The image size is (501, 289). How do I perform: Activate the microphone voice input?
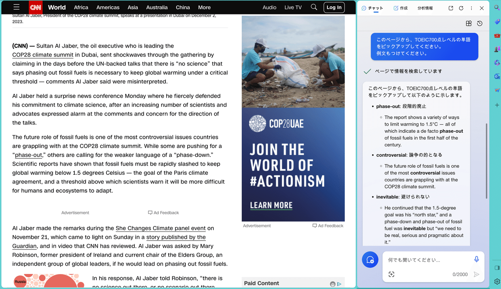coord(476,259)
